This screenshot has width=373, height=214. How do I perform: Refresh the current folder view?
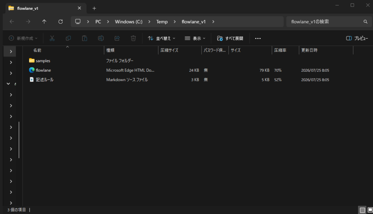pyautogui.click(x=61, y=21)
